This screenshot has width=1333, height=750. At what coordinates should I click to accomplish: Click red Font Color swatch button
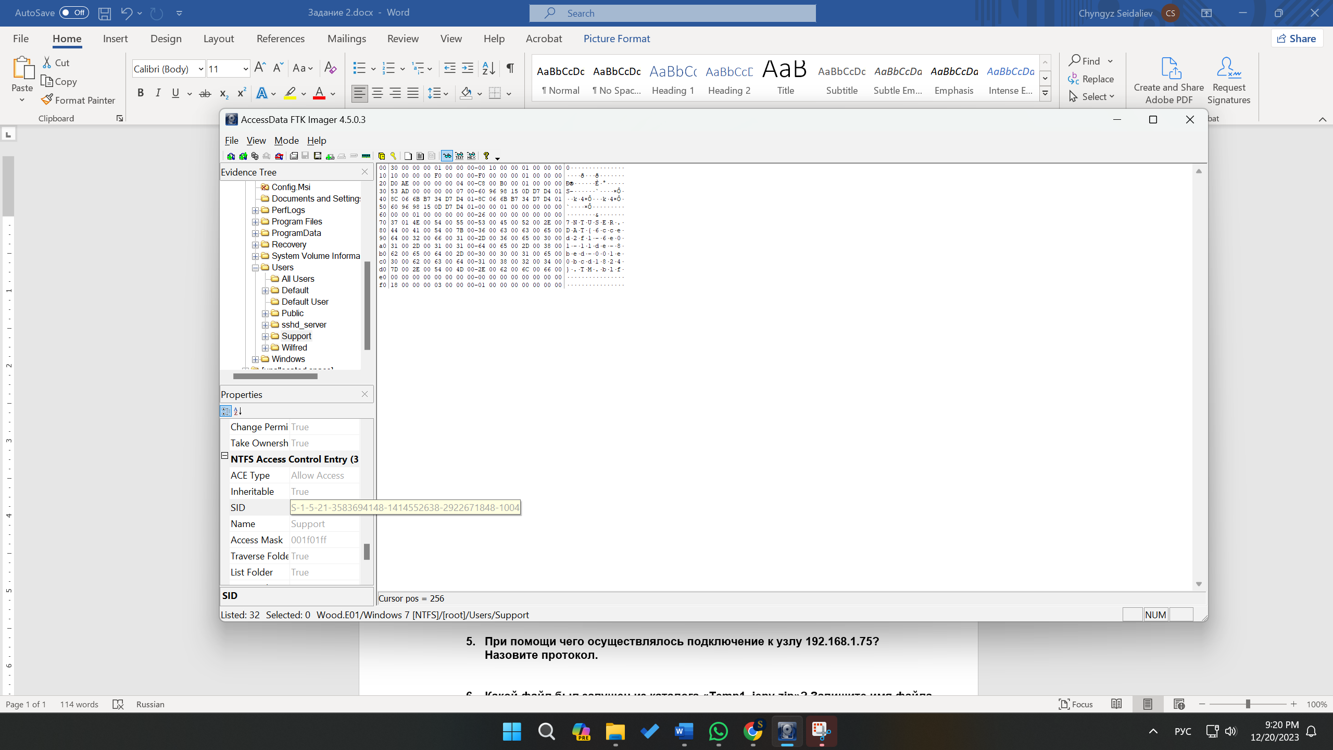[x=319, y=93]
